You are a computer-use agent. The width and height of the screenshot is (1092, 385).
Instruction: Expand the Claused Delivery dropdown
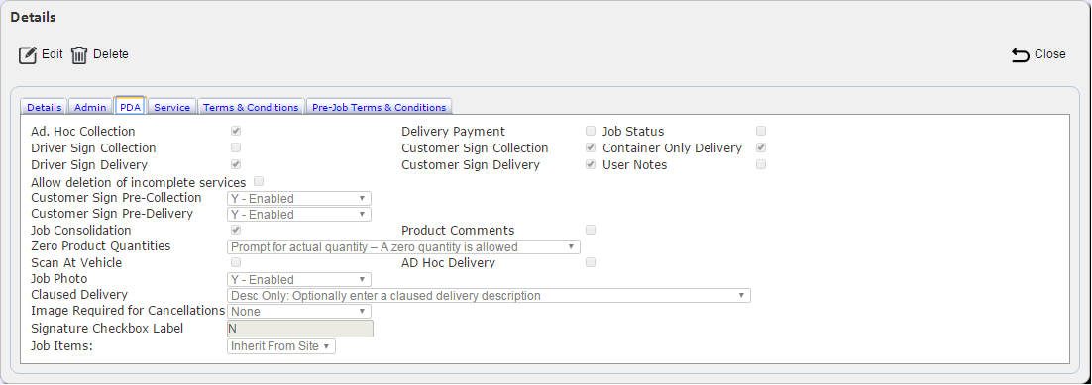(489, 296)
